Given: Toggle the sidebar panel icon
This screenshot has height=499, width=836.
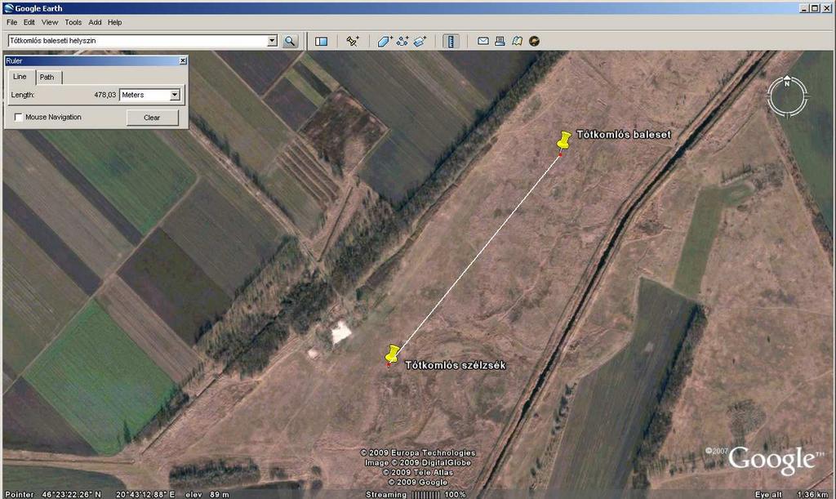Looking at the screenshot, I should click(321, 41).
